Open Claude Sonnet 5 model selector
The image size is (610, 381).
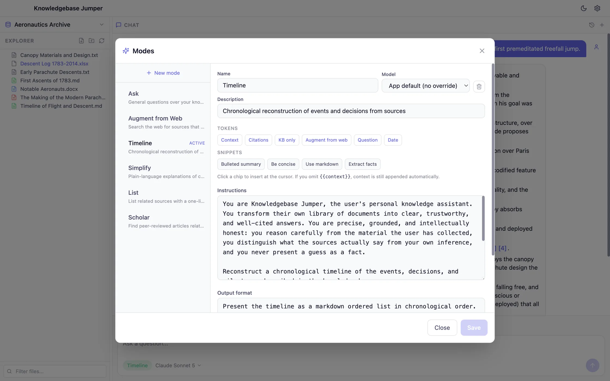(178, 365)
